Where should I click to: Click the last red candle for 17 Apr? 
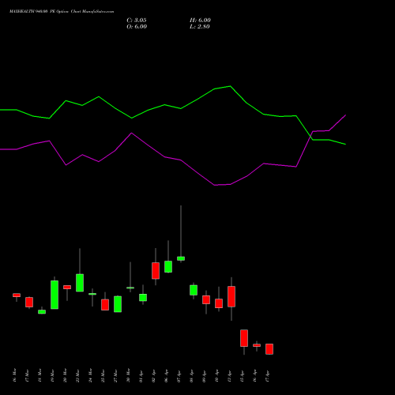[269, 349]
